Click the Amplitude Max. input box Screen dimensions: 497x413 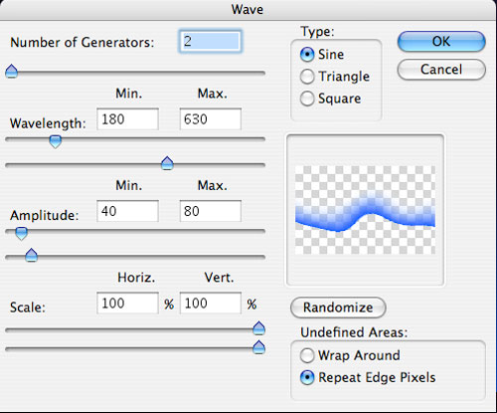click(x=211, y=211)
